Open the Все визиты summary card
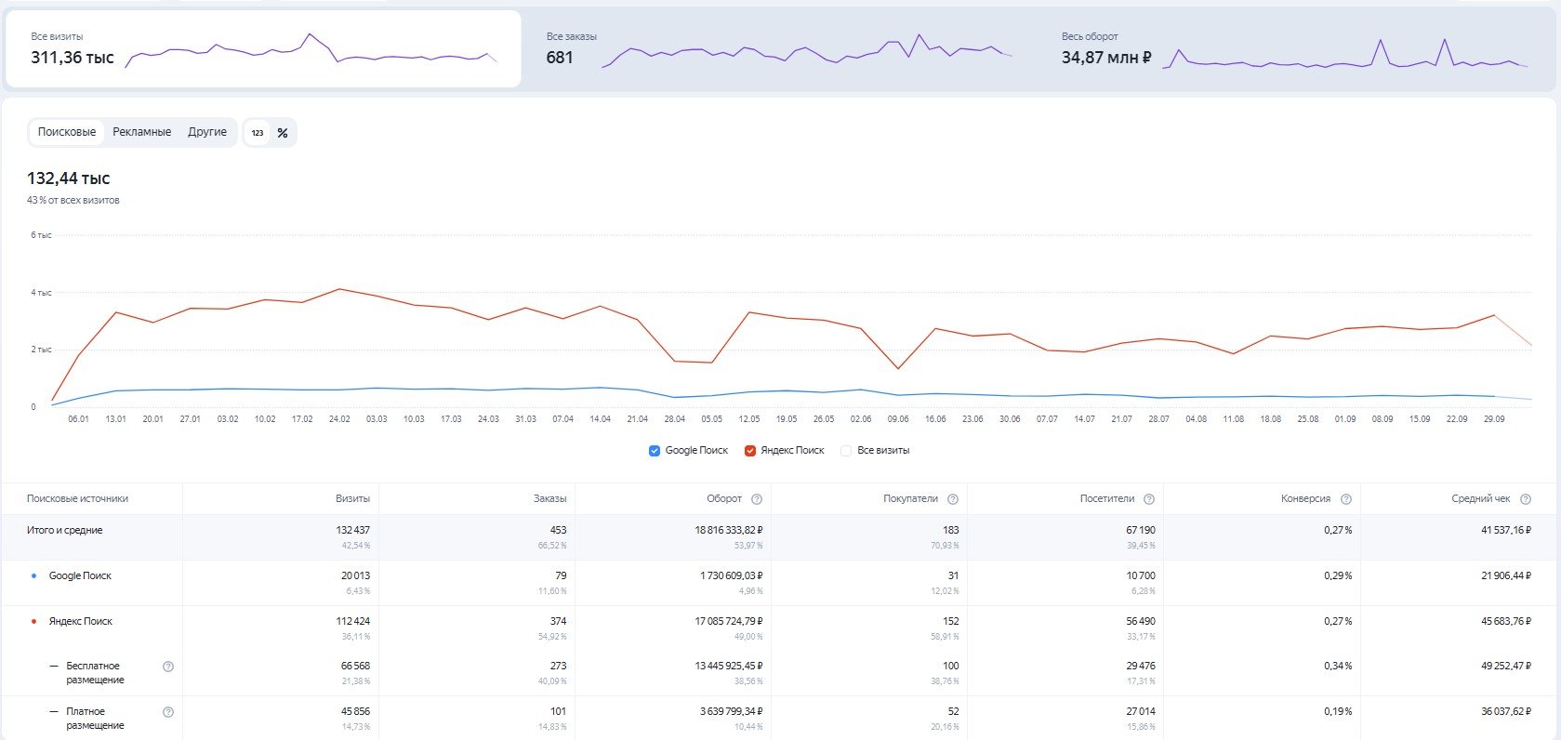This screenshot has height=740, width=1561. pyautogui.click(x=262, y=49)
